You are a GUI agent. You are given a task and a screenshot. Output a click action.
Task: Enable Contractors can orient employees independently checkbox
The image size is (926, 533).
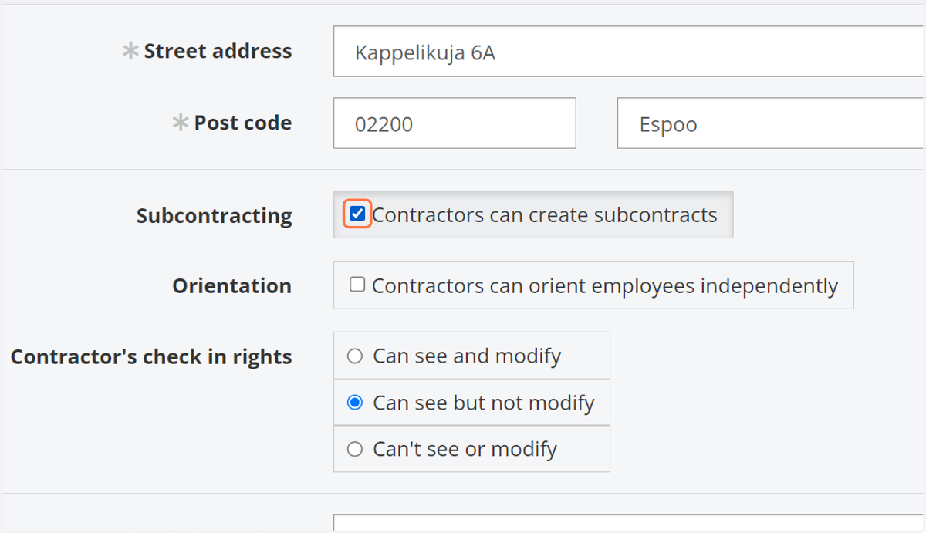[x=357, y=285]
